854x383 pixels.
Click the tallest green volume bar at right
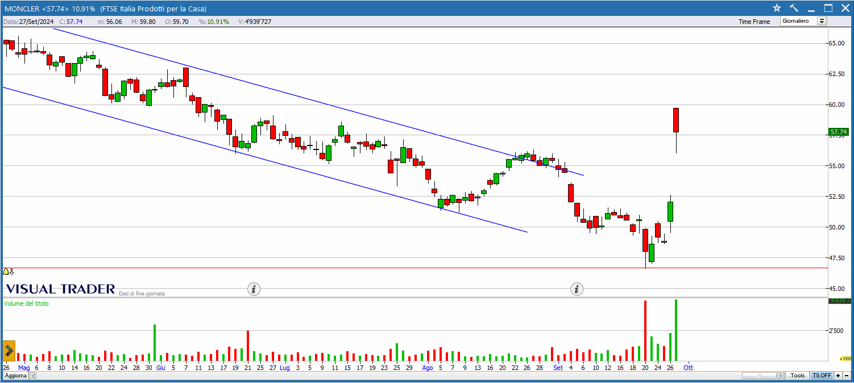[676, 330]
